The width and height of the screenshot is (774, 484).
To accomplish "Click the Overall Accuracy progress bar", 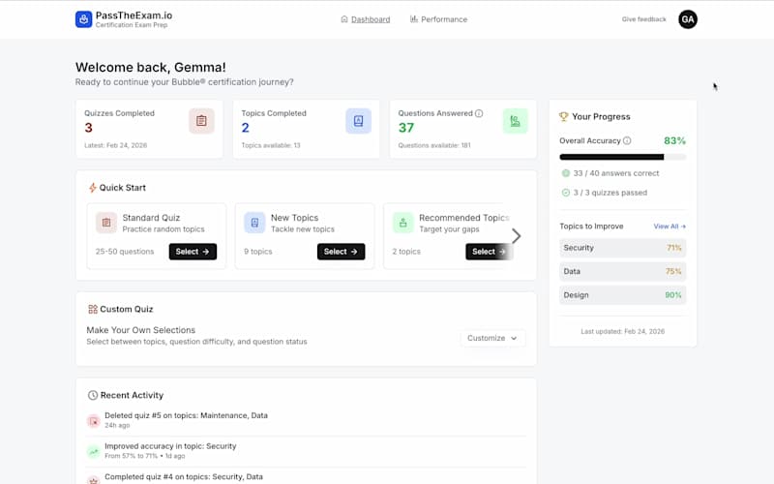I will click(x=622, y=157).
